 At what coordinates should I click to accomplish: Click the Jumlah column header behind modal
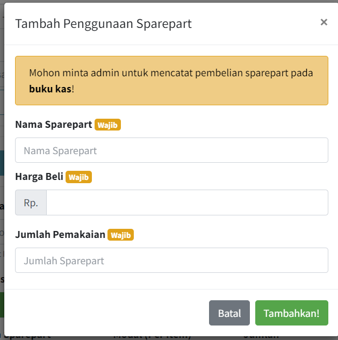pos(261,337)
